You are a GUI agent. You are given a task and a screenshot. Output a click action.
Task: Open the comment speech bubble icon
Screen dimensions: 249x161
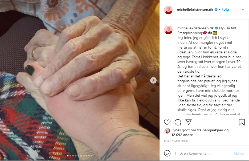[x=178, y=122]
